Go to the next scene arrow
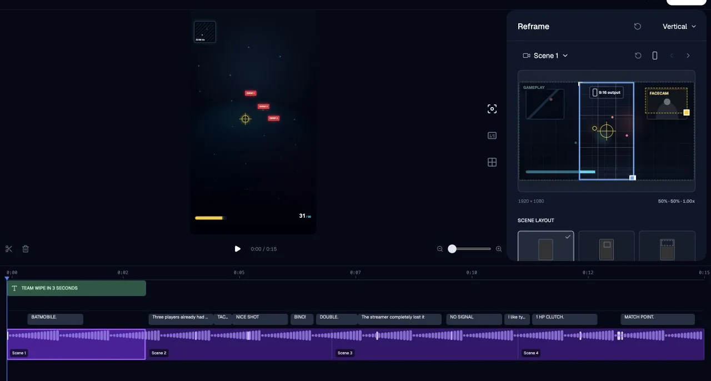711x381 pixels. [688, 56]
